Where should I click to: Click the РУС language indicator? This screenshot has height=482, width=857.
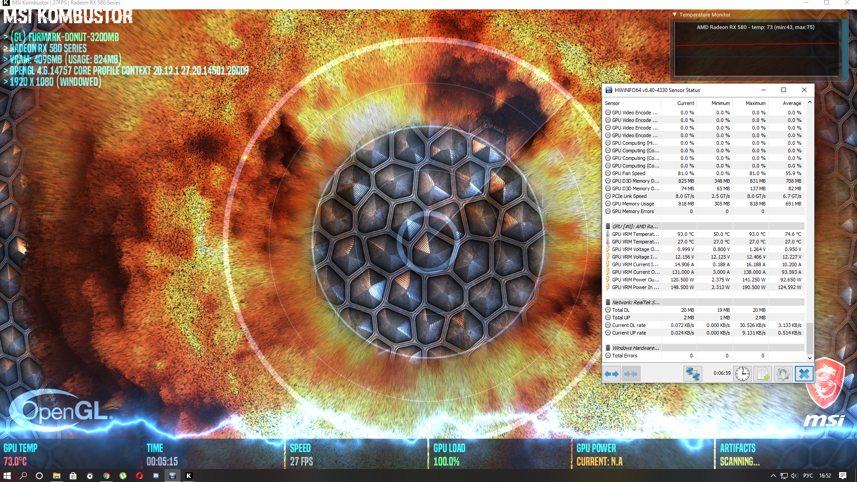(808, 476)
